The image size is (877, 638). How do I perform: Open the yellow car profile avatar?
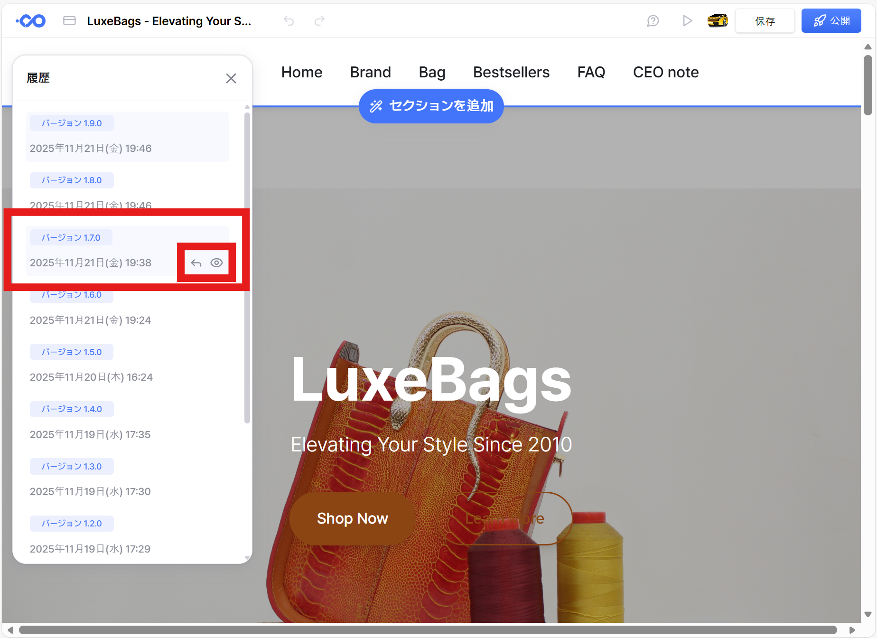718,21
